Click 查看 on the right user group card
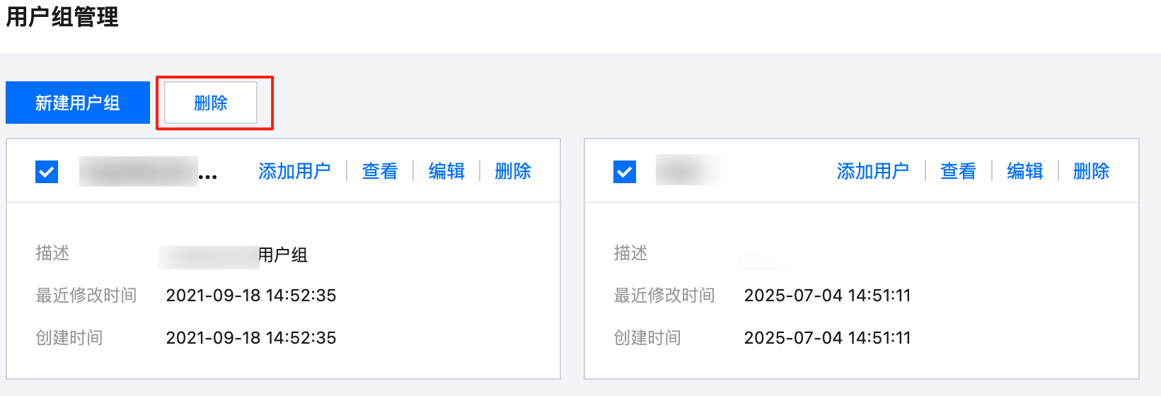The width and height of the screenshot is (1161, 396). click(958, 171)
